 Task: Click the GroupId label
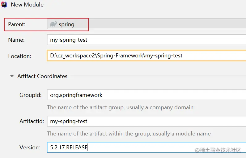(30, 95)
